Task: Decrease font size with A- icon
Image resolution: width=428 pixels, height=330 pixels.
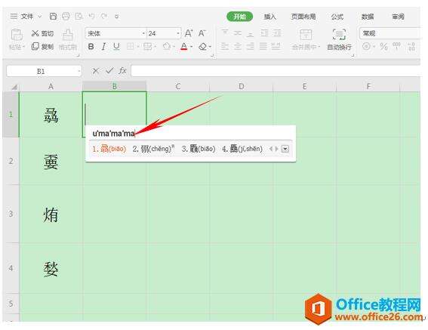Action: 202,33
